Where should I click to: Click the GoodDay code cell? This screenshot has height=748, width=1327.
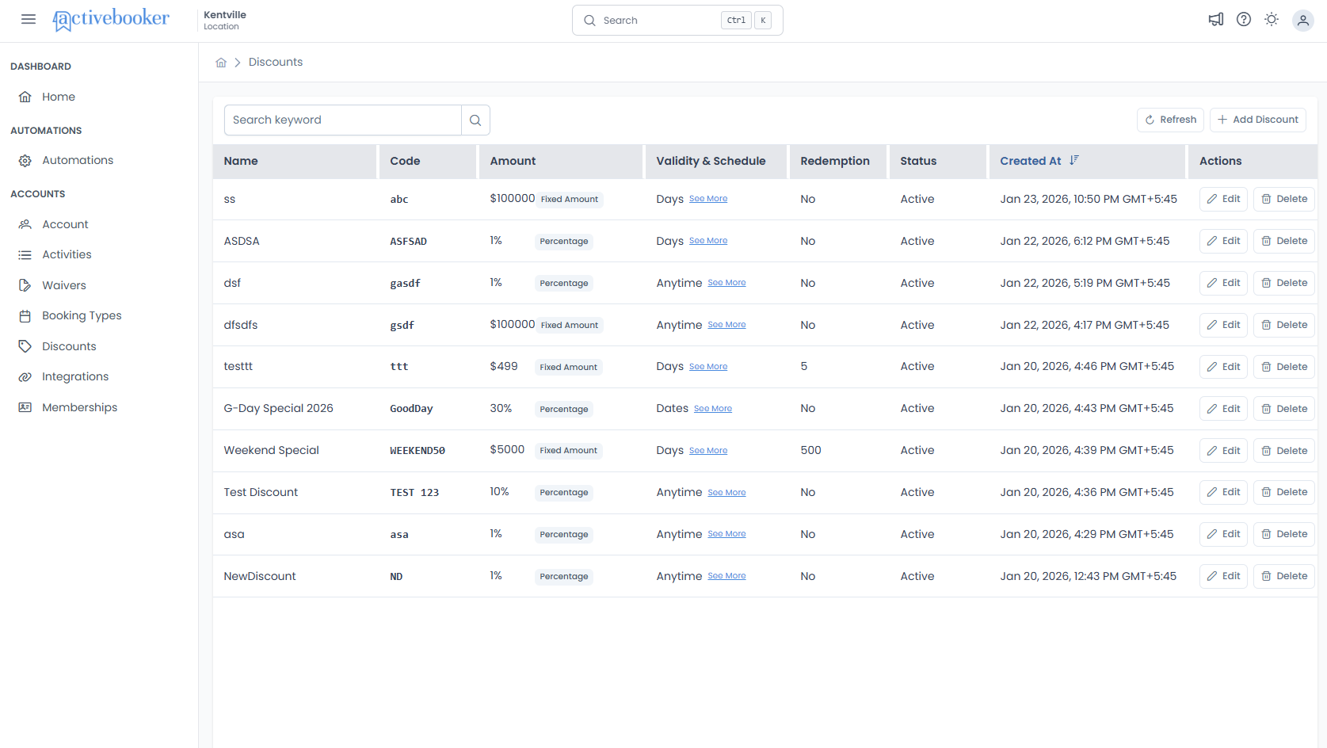tap(411, 409)
